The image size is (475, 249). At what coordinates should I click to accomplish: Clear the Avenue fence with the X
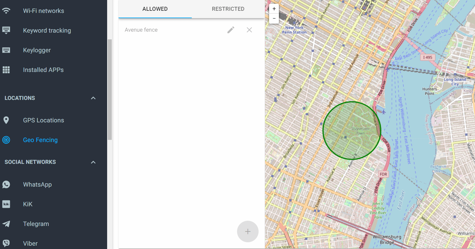[x=249, y=30]
